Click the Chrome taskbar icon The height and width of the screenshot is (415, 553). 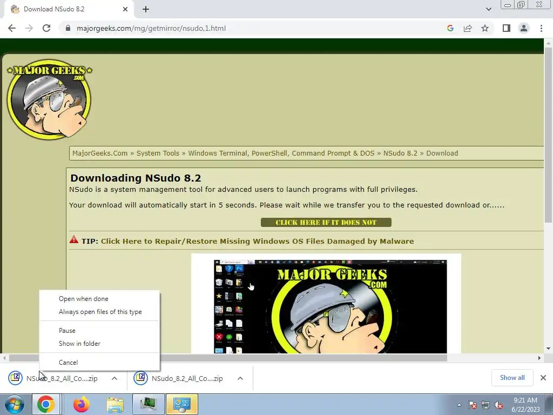[46, 404]
